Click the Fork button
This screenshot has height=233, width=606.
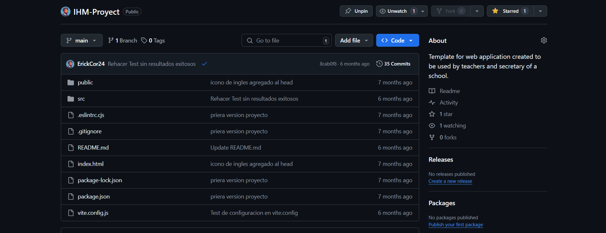coord(451,11)
